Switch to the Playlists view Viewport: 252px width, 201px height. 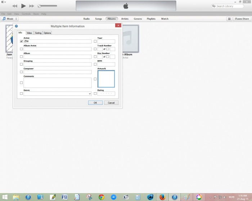coord(151,19)
